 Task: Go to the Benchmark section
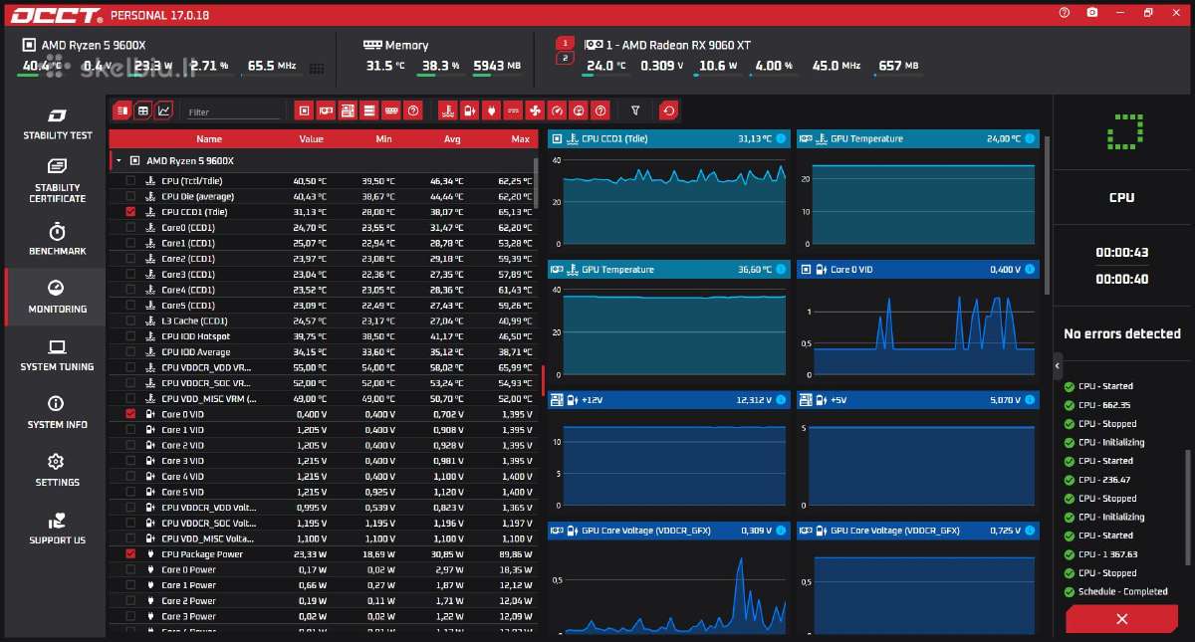57,239
